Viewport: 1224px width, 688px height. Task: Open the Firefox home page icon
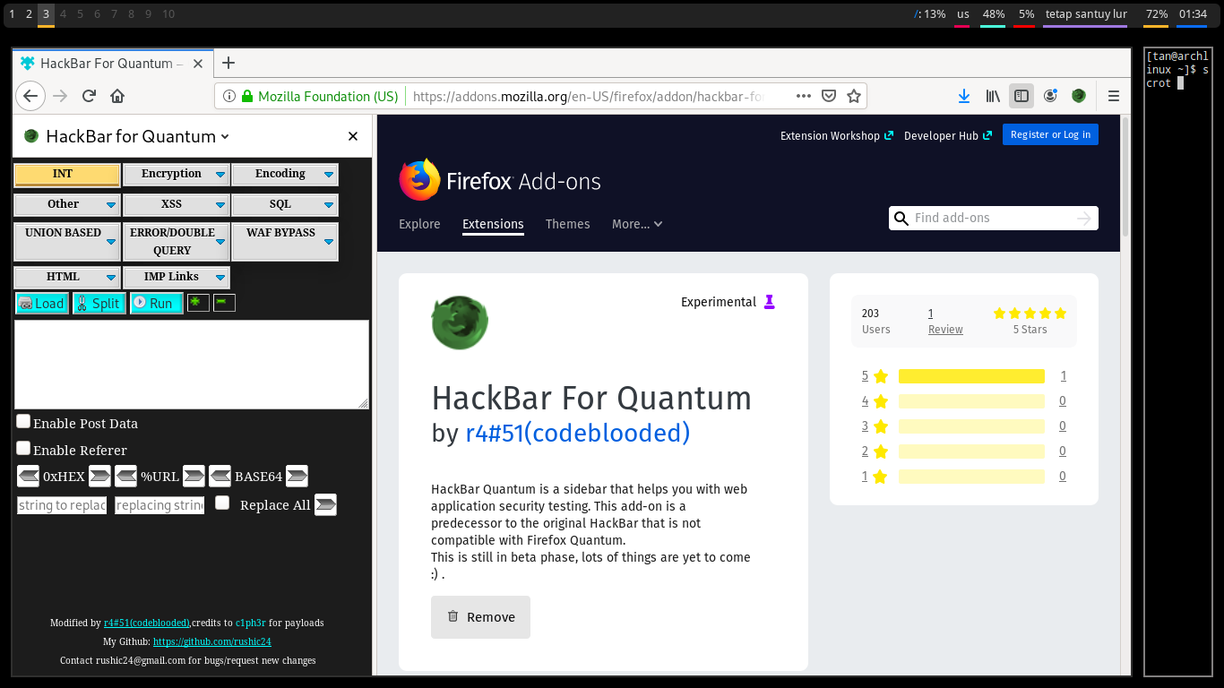[x=117, y=96]
